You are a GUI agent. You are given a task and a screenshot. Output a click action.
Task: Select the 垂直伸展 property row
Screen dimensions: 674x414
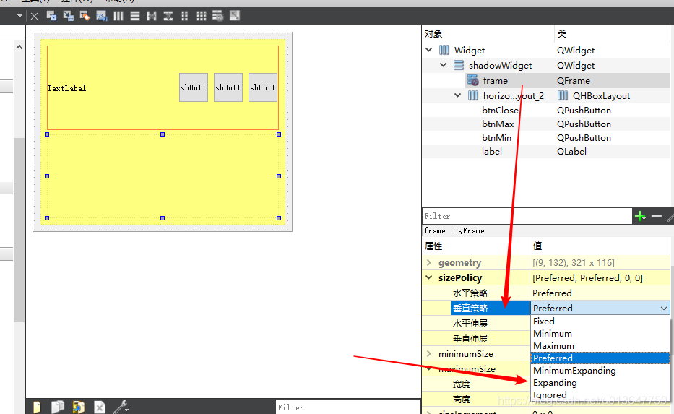coord(476,338)
